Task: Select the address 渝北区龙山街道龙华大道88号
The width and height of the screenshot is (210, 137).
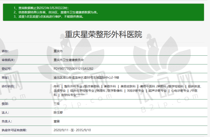Action: 73,77
